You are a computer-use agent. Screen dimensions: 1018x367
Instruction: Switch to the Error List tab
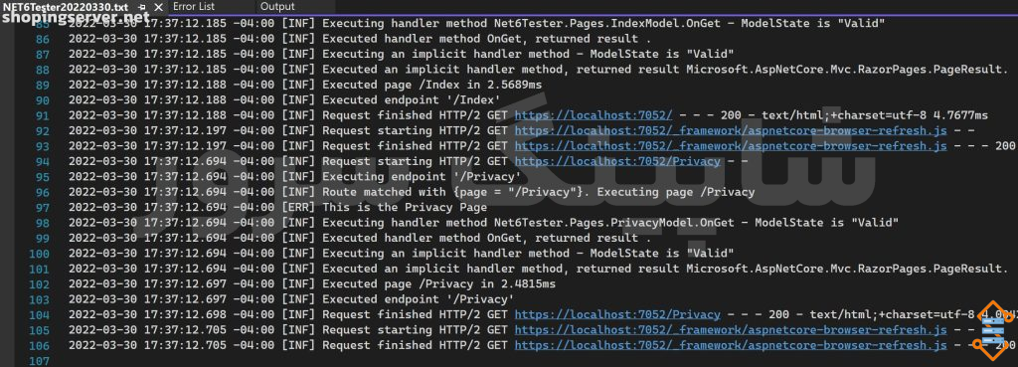[194, 7]
